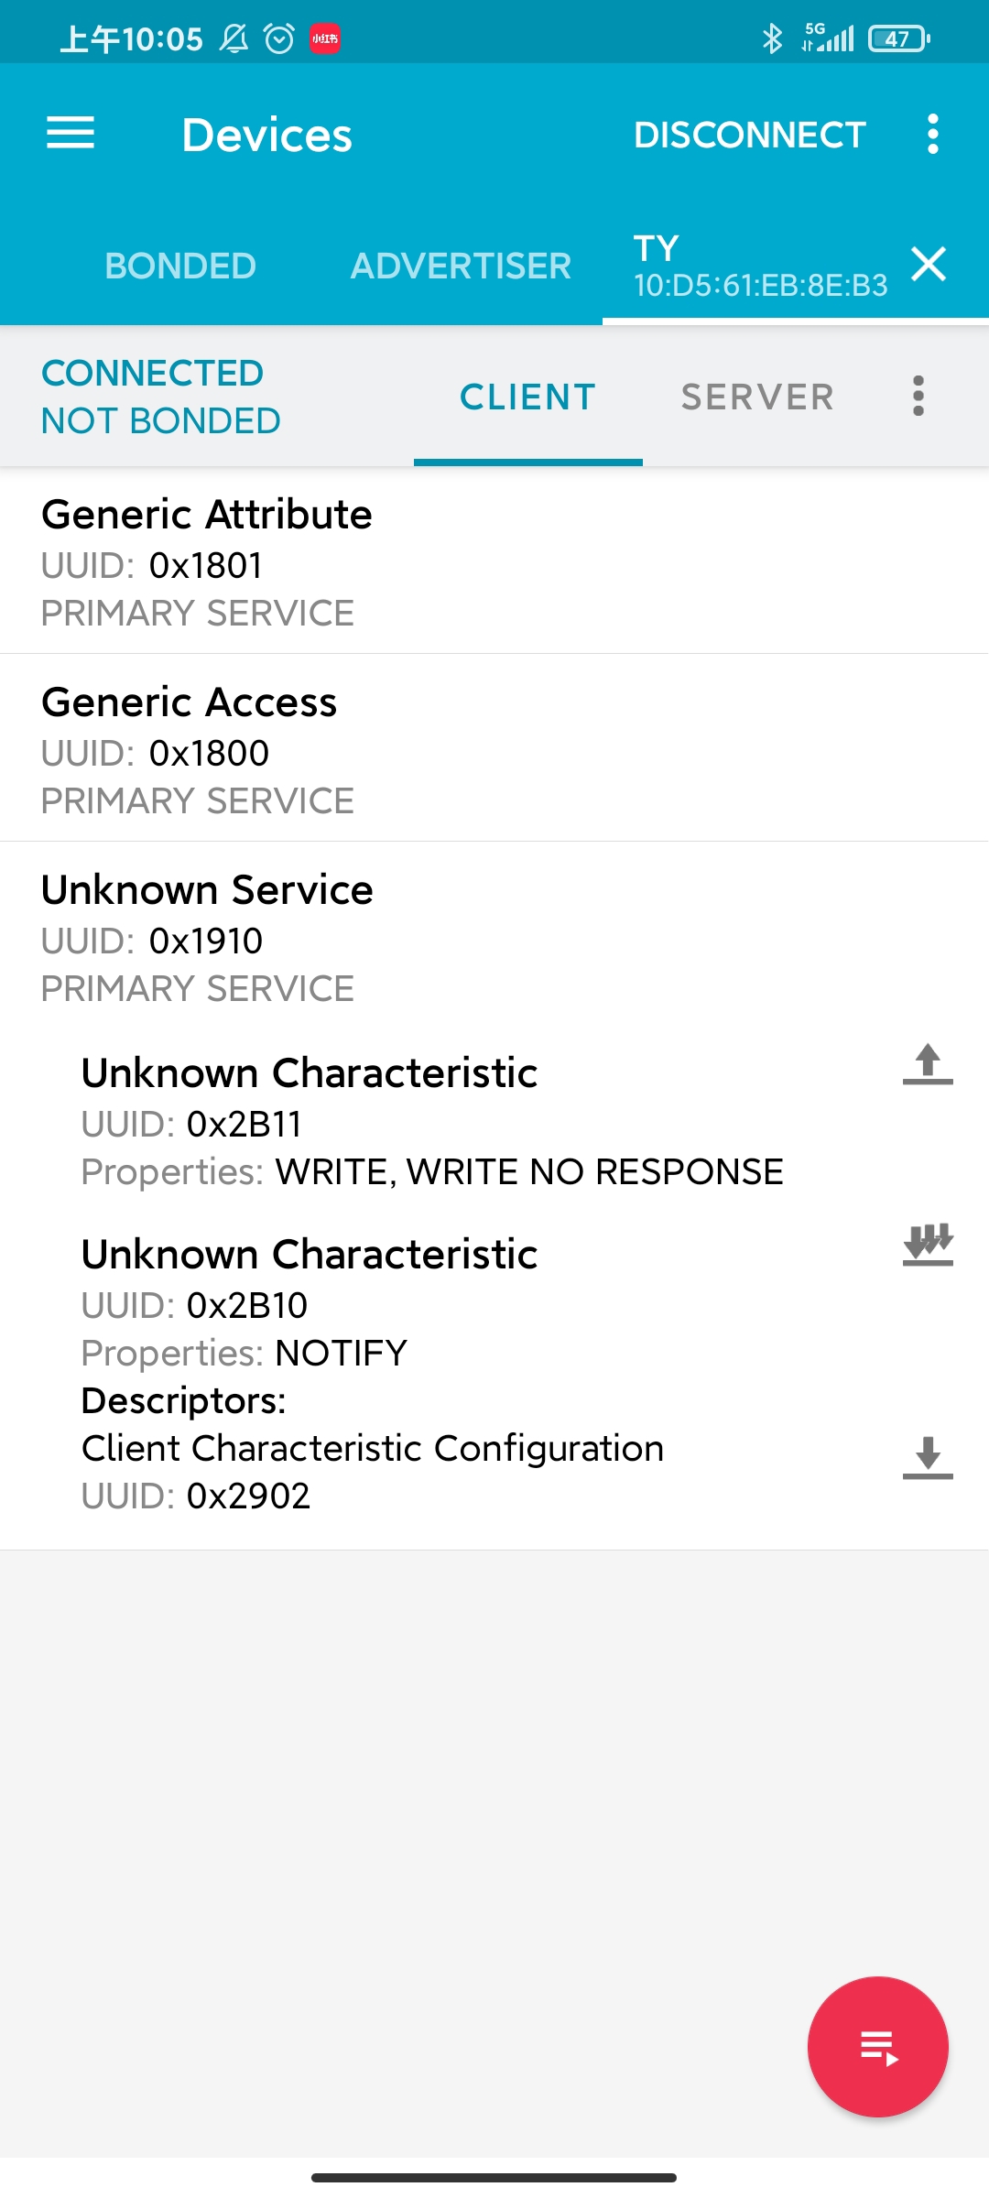Open the top-right overflow menu

[x=932, y=134]
